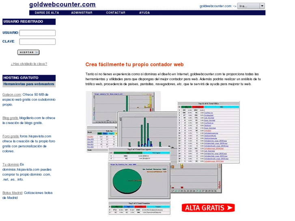Open the 'Tu dominio' link
The width and height of the screenshot is (295, 221).
(x=11, y=164)
